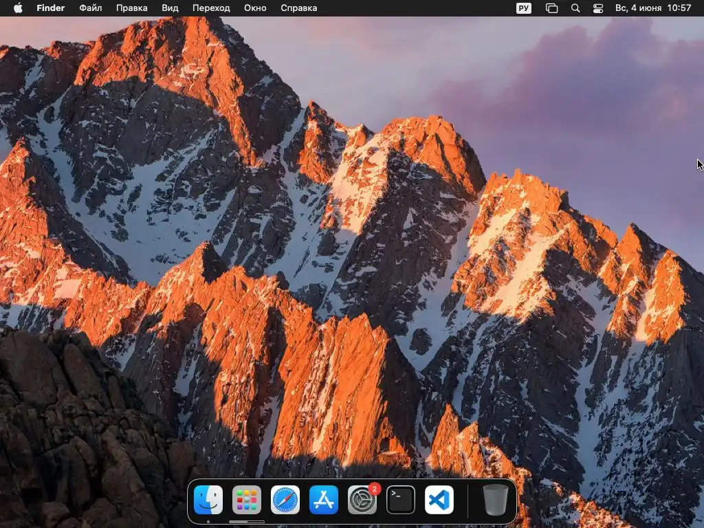Open the Finder menu in menu bar
704x528 pixels.
tap(50, 8)
